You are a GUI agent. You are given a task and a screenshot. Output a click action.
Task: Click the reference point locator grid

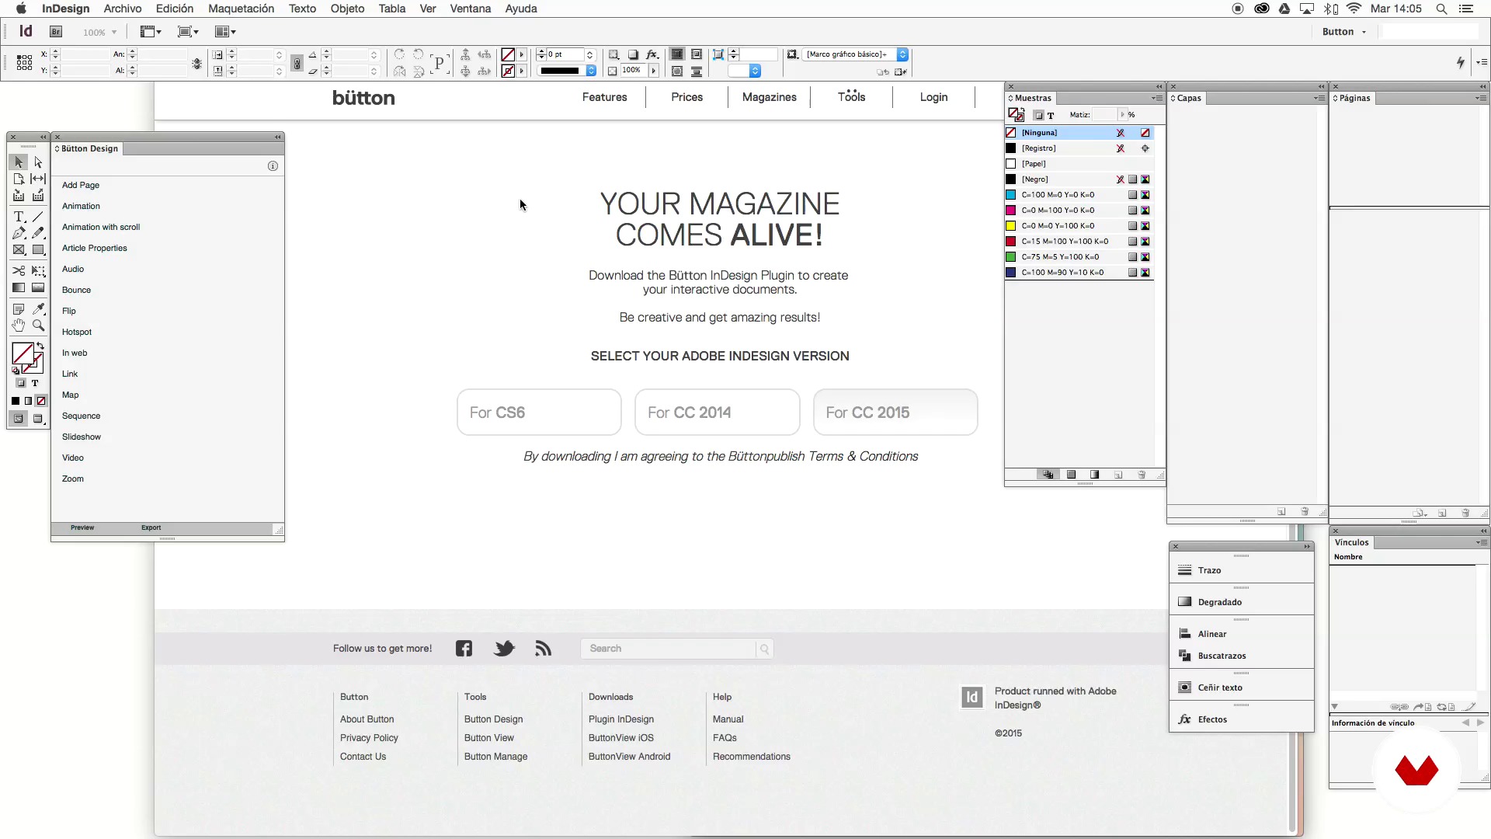click(x=24, y=62)
